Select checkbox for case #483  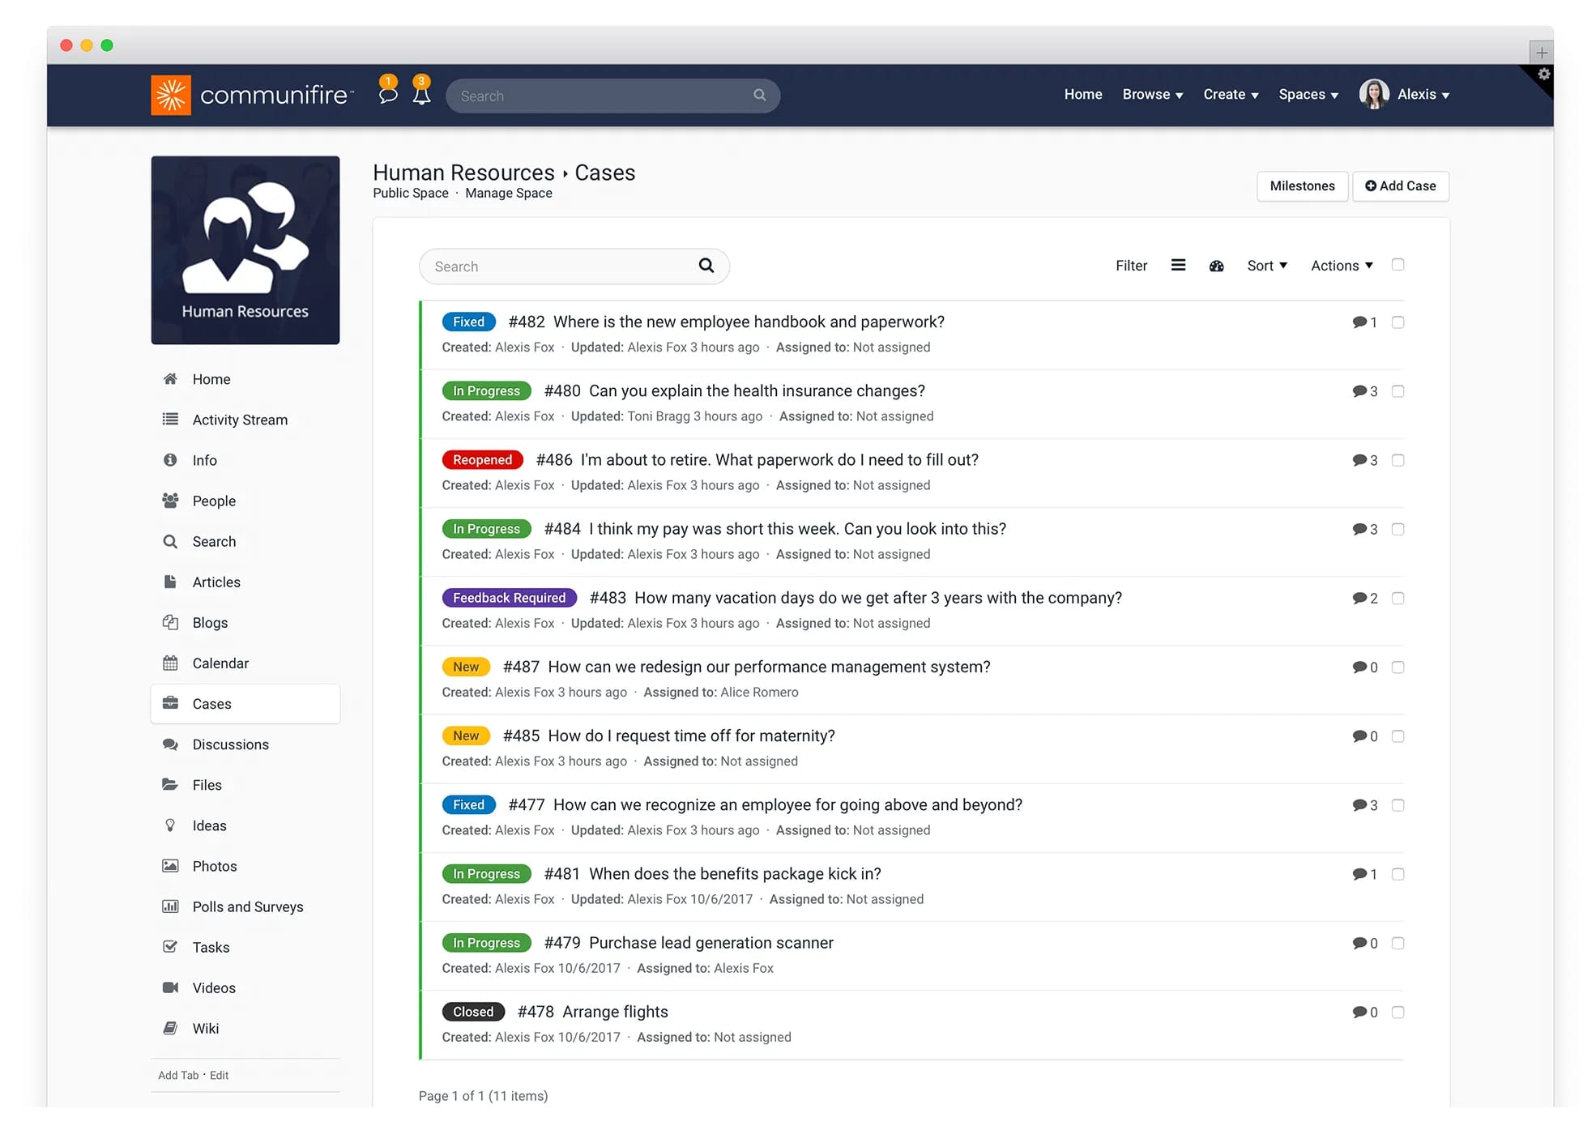pos(1398,598)
